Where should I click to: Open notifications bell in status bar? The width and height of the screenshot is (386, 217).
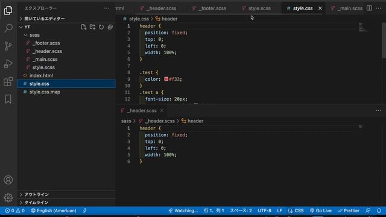click(x=379, y=210)
